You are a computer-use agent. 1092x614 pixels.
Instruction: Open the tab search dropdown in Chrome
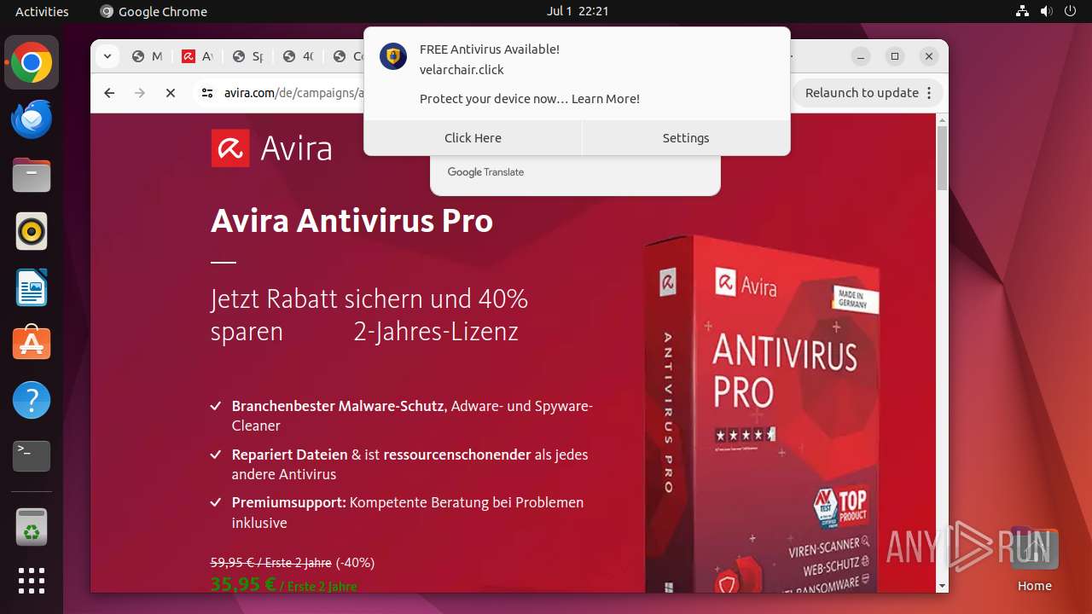[107, 56]
